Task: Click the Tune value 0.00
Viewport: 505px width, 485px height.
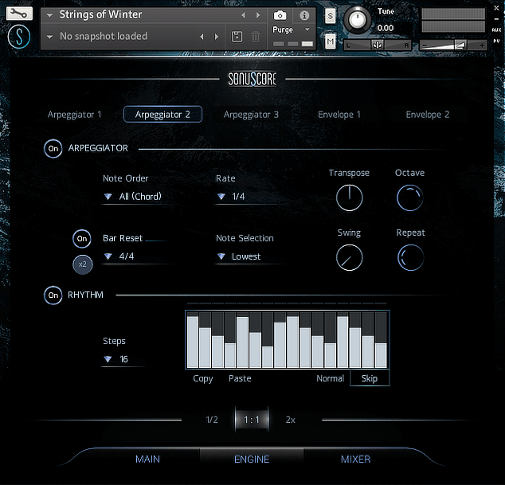Action: 386,28
